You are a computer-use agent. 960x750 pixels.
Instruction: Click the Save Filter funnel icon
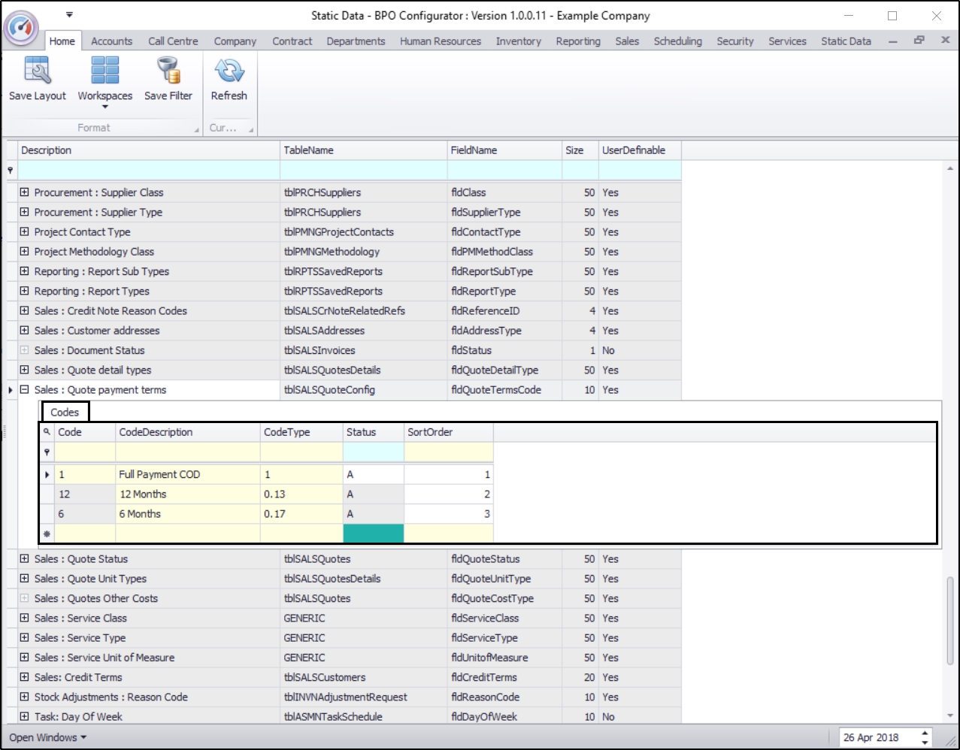(x=168, y=71)
